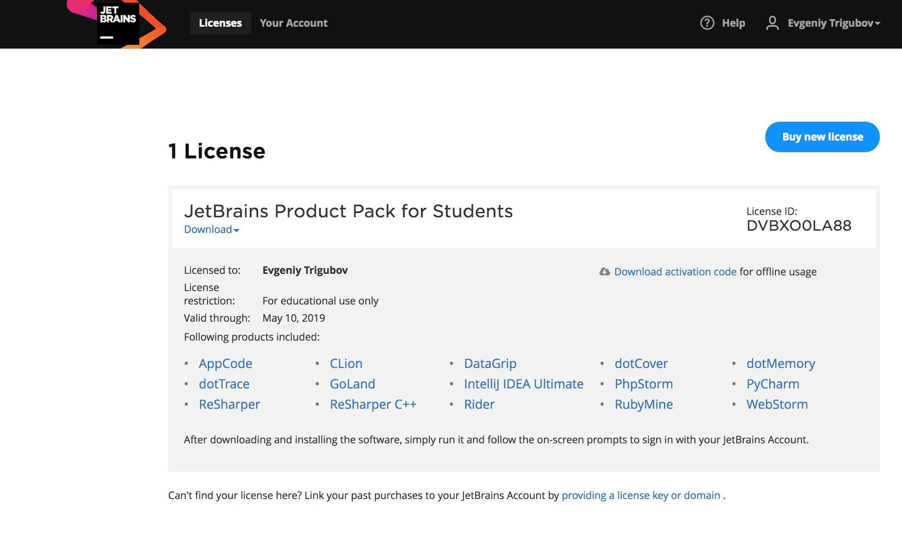Switch to the Licenses tab
The height and width of the screenshot is (553, 902).
point(220,23)
